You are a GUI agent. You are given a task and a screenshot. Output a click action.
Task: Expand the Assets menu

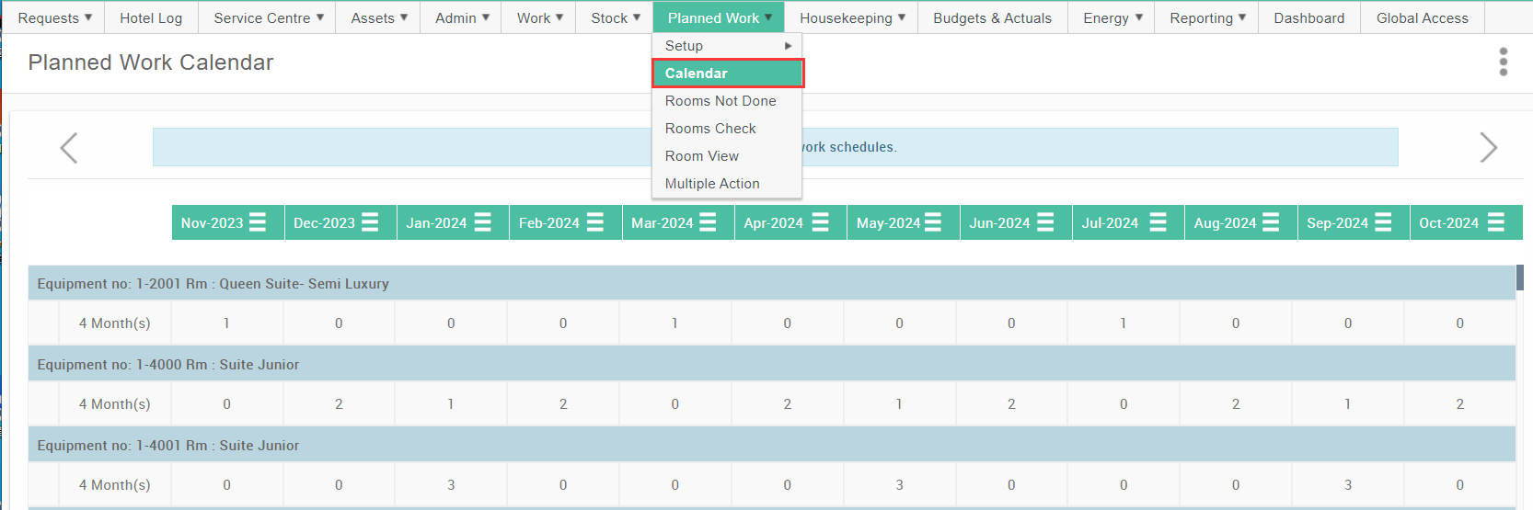[x=378, y=17]
